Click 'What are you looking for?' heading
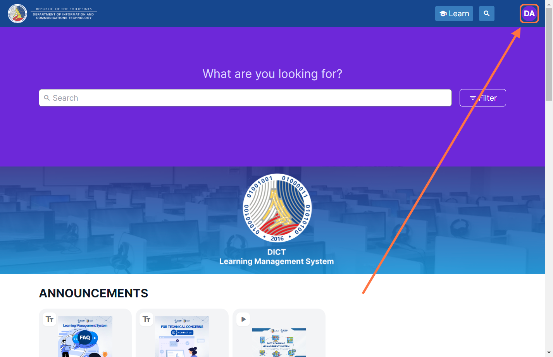 pos(272,74)
